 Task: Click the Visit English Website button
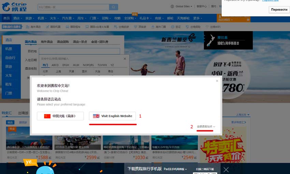coord(112,116)
